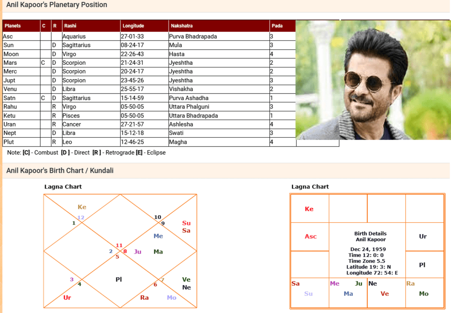Click the Asc box in square chart
The width and height of the screenshot is (451, 313).
[310, 236]
